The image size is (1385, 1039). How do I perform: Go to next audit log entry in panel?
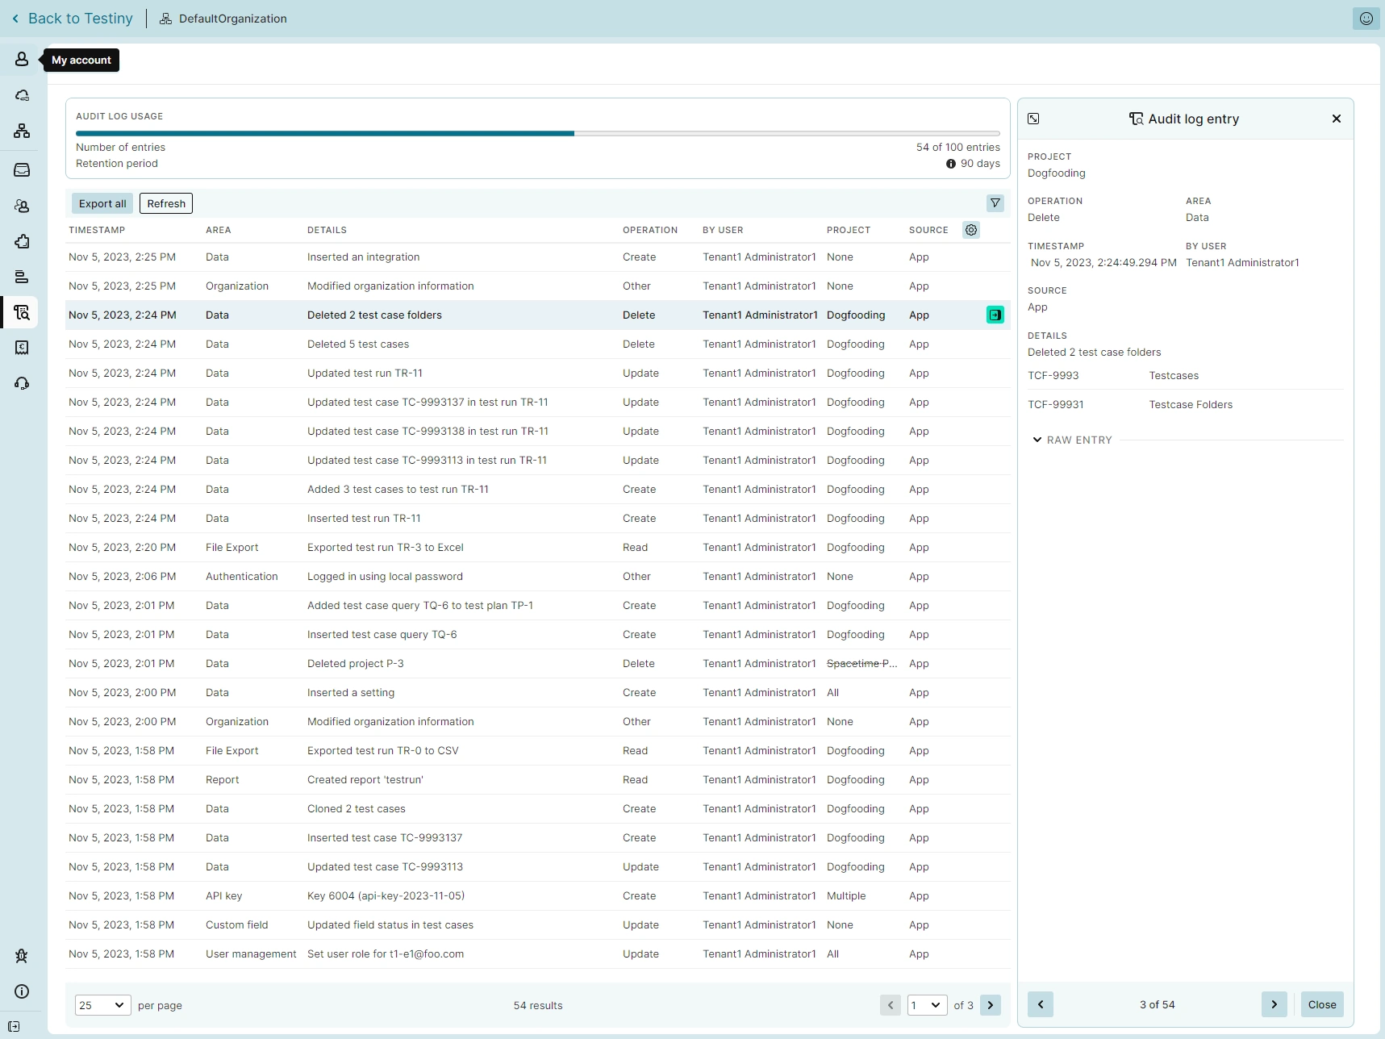(1274, 1004)
